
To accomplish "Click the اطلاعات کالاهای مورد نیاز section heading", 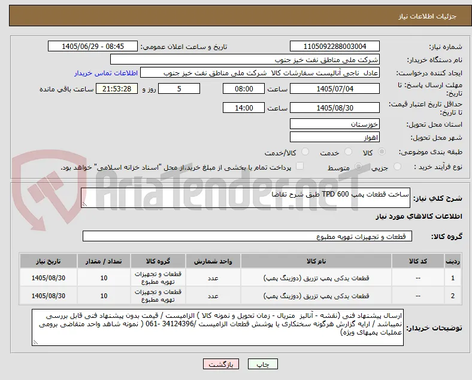I will [x=419, y=216].
